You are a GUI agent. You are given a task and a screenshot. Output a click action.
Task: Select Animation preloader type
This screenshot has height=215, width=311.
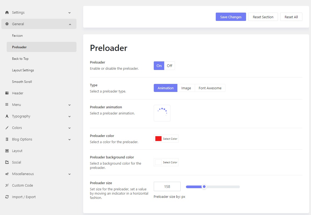(x=166, y=88)
